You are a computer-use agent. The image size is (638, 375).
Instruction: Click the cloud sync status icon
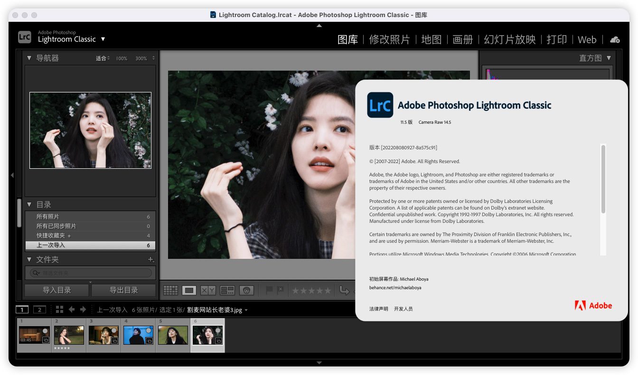615,39
